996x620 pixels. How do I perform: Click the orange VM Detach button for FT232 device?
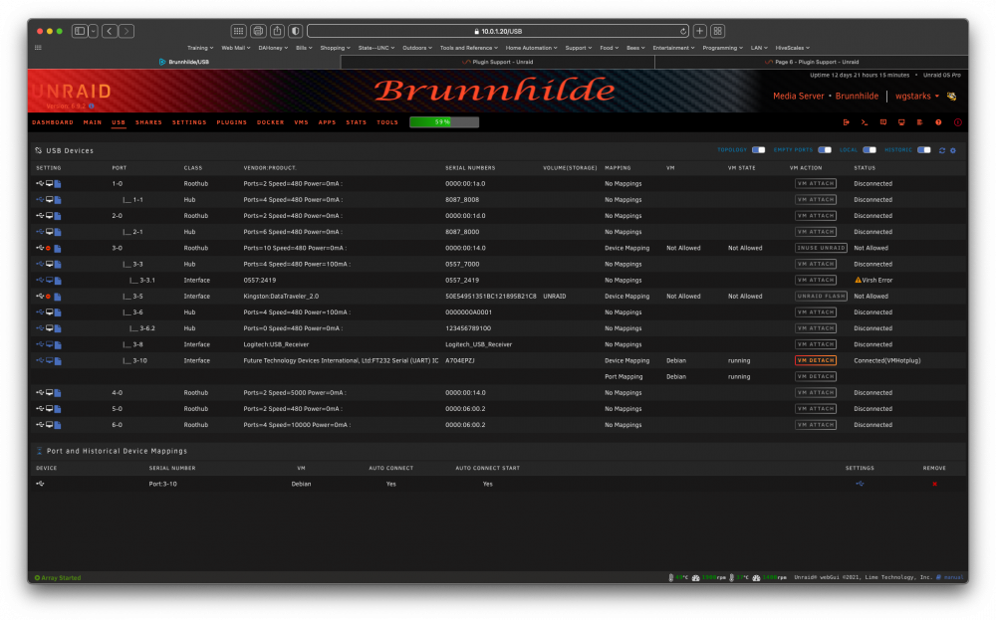[x=816, y=360]
